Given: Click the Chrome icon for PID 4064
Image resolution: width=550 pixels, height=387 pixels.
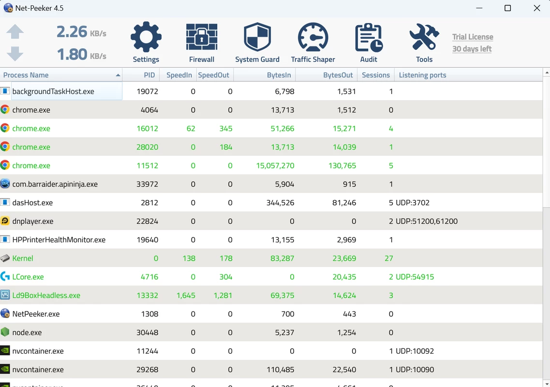Looking at the screenshot, I should tap(5, 109).
